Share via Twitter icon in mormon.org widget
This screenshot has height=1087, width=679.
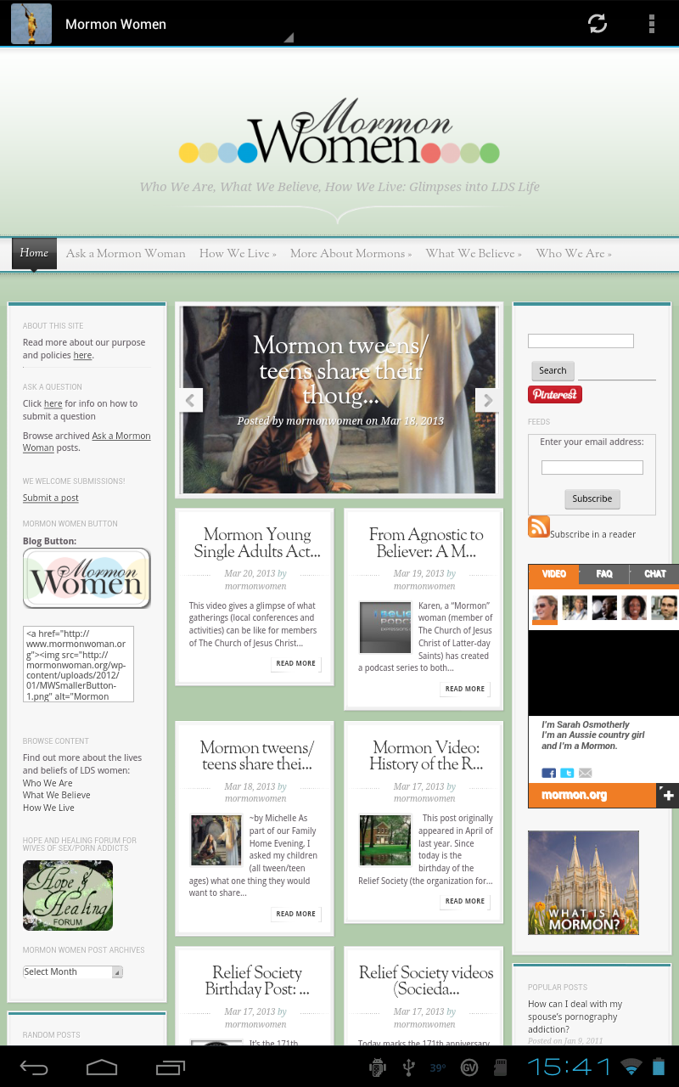pos(567,773)
